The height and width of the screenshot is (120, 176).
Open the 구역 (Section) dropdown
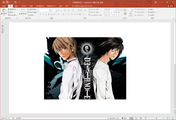tap(31, 15)
